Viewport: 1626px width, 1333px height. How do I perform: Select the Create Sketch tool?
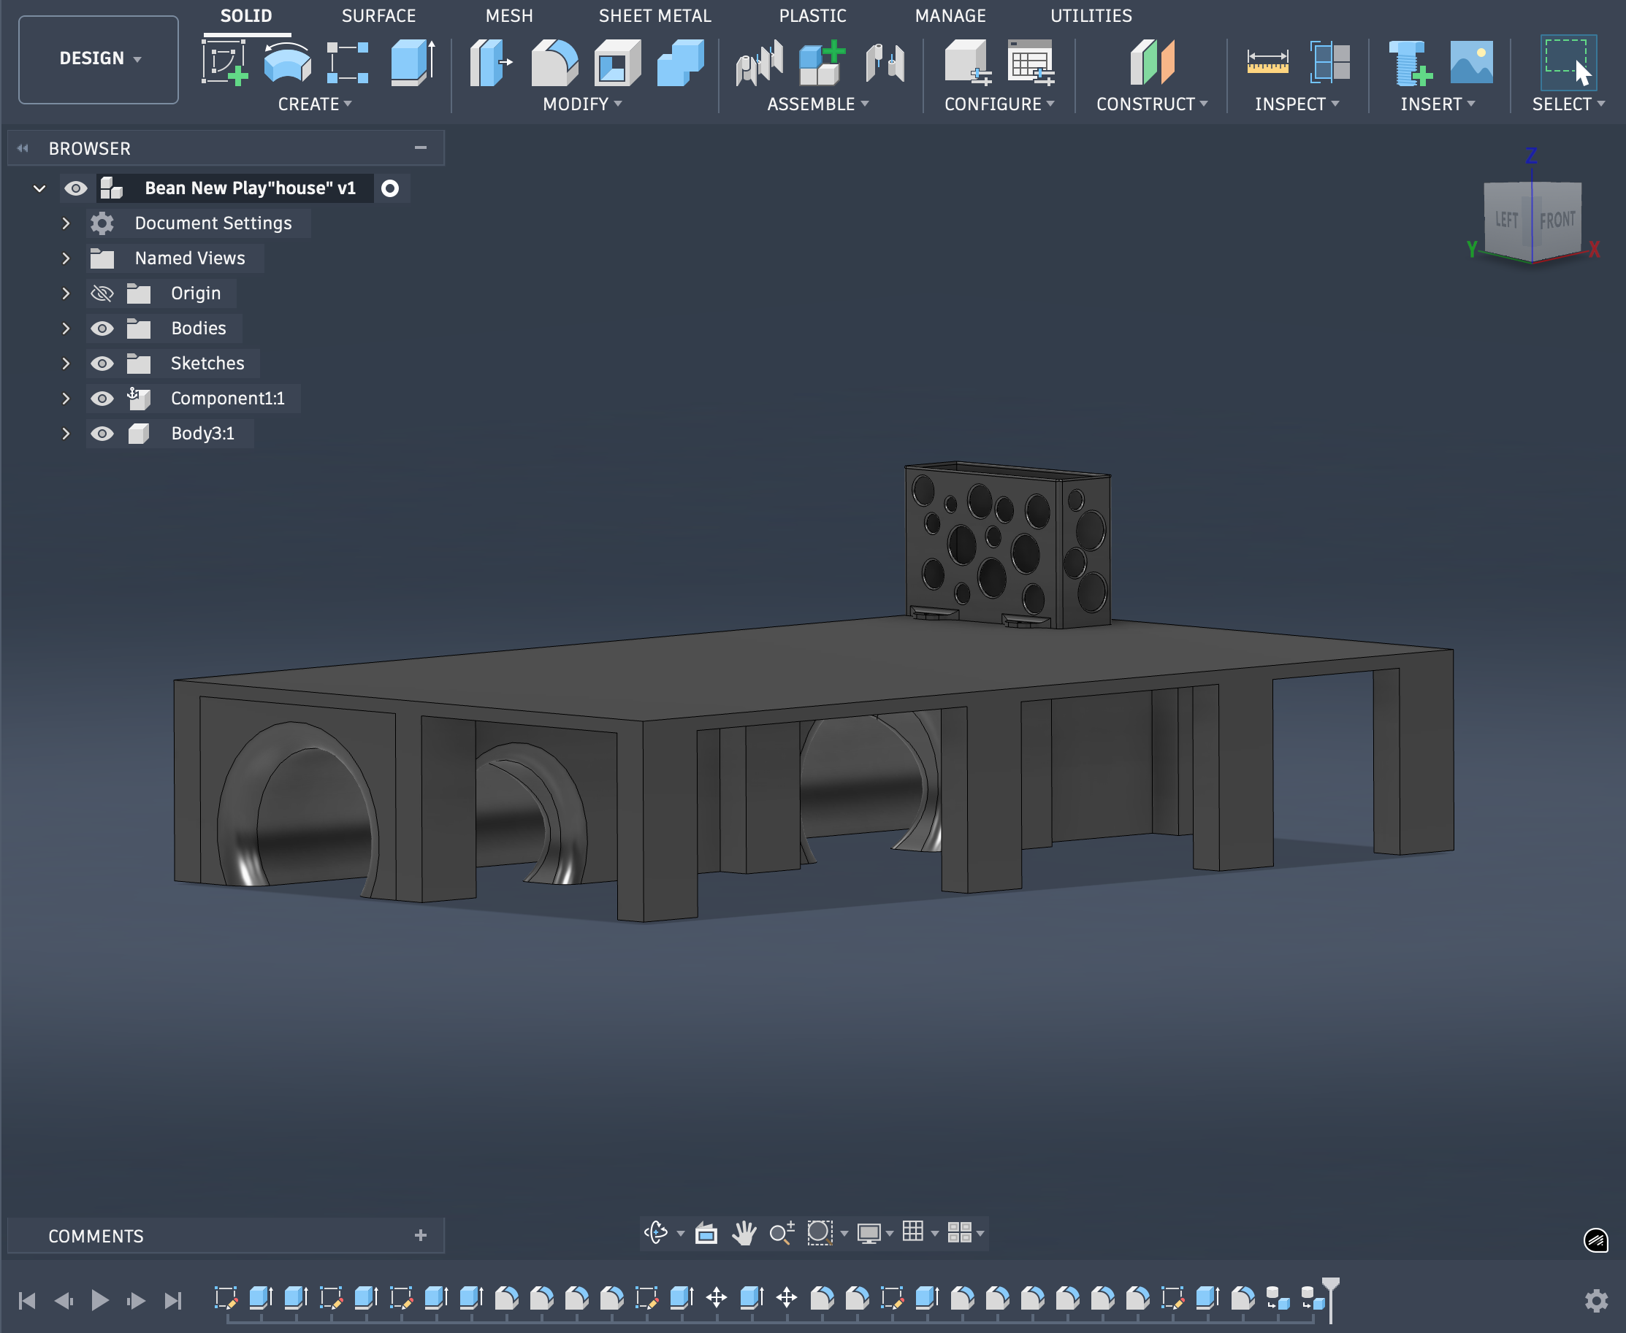tap(224, 65)
